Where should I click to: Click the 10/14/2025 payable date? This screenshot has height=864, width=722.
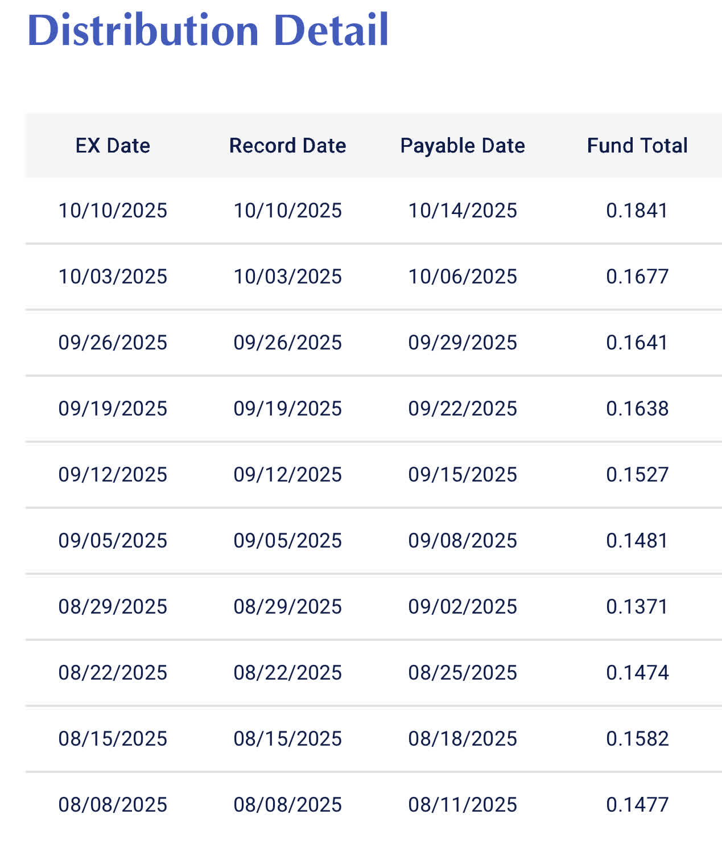coord(463,211)
